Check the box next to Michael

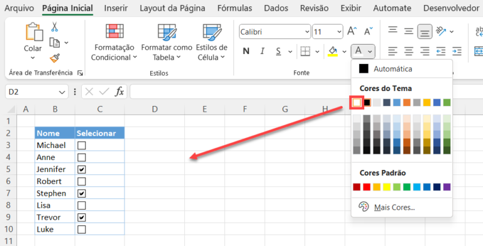point(82,145)
